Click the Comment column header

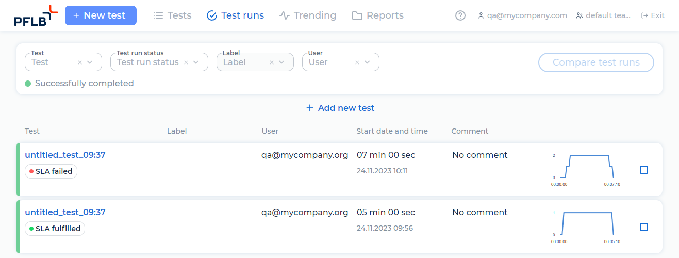tap(470, 131)
